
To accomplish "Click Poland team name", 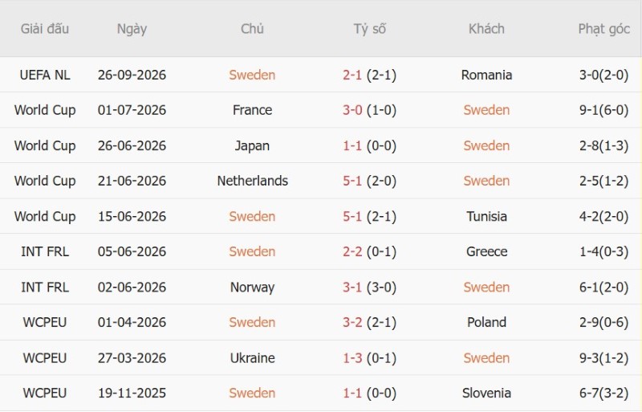I will pyautogui.click(x=486, y=322).
